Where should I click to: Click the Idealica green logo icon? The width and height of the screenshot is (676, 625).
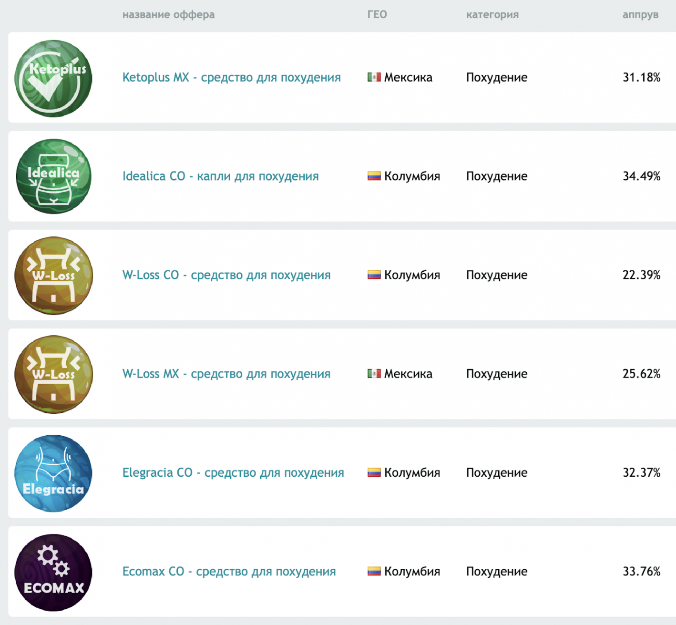pos(53,176)
